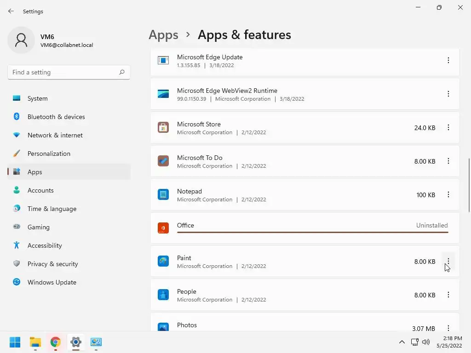
Task: Open the Windows Update settings section
Action: (52, 282)
